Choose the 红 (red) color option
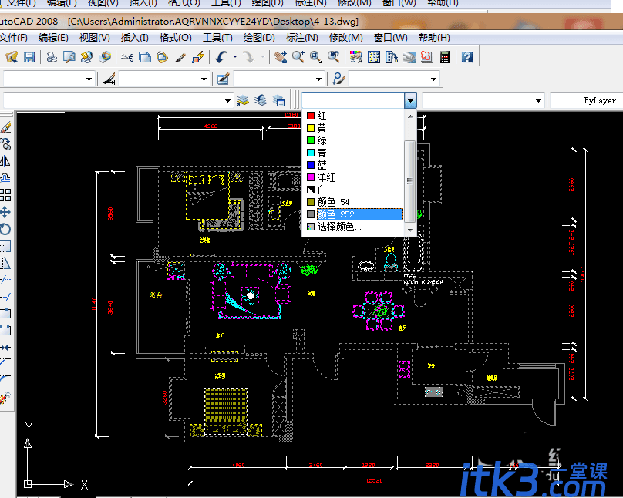 (355, 116)
